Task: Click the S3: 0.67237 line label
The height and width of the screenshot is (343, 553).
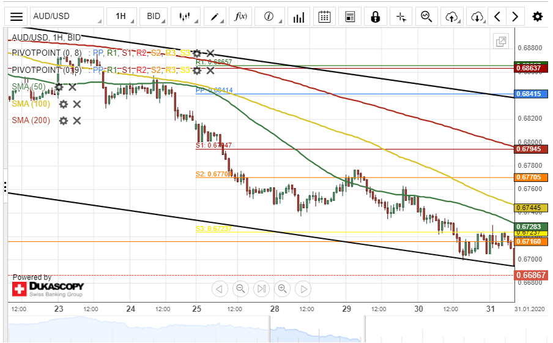Action: click(x=213, y=228)
